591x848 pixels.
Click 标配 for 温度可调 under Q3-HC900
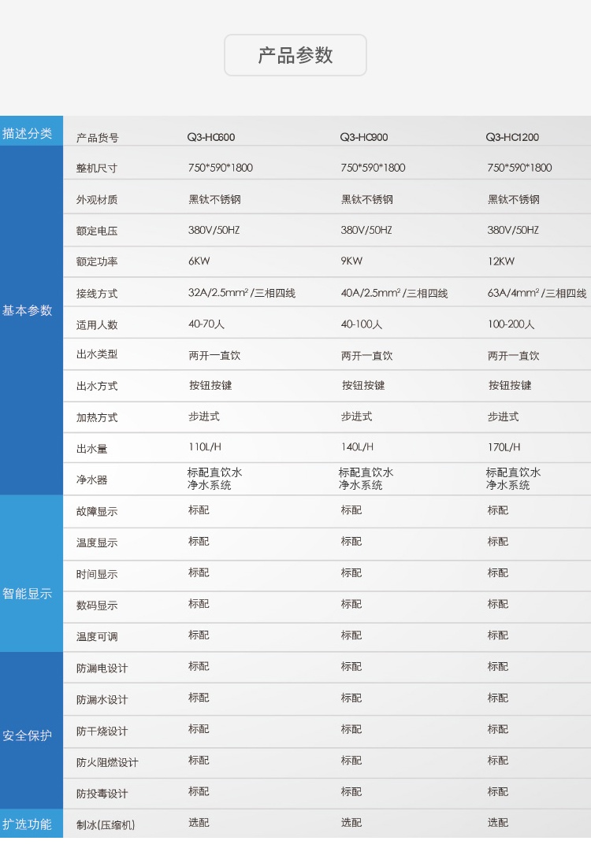tap(351, 635)
